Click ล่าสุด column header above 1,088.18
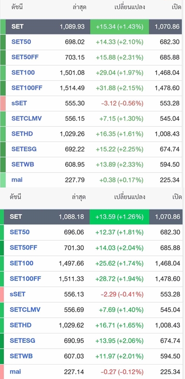 pos(79,197)
